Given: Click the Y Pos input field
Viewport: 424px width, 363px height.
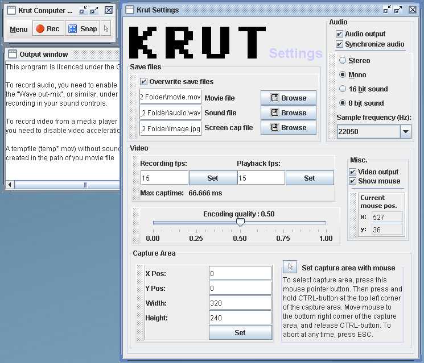Looking at the screenshot, I should [240, 288].
